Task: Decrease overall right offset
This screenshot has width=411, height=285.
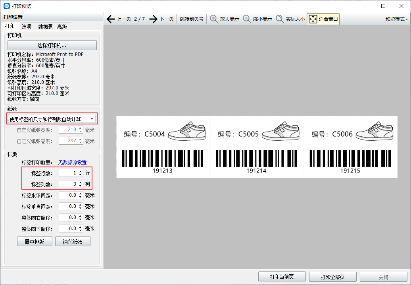Action: pos(81,219)
